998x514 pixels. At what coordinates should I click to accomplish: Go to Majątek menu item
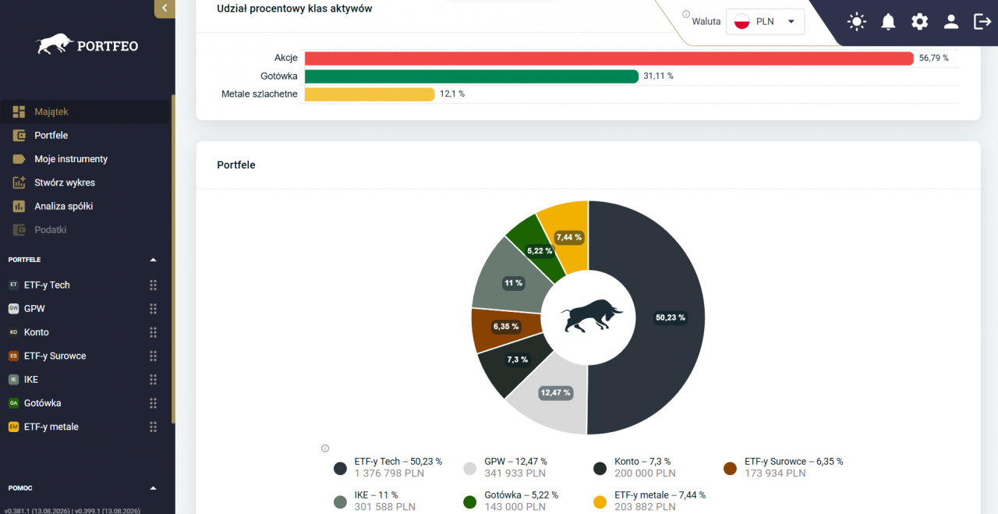85,112
